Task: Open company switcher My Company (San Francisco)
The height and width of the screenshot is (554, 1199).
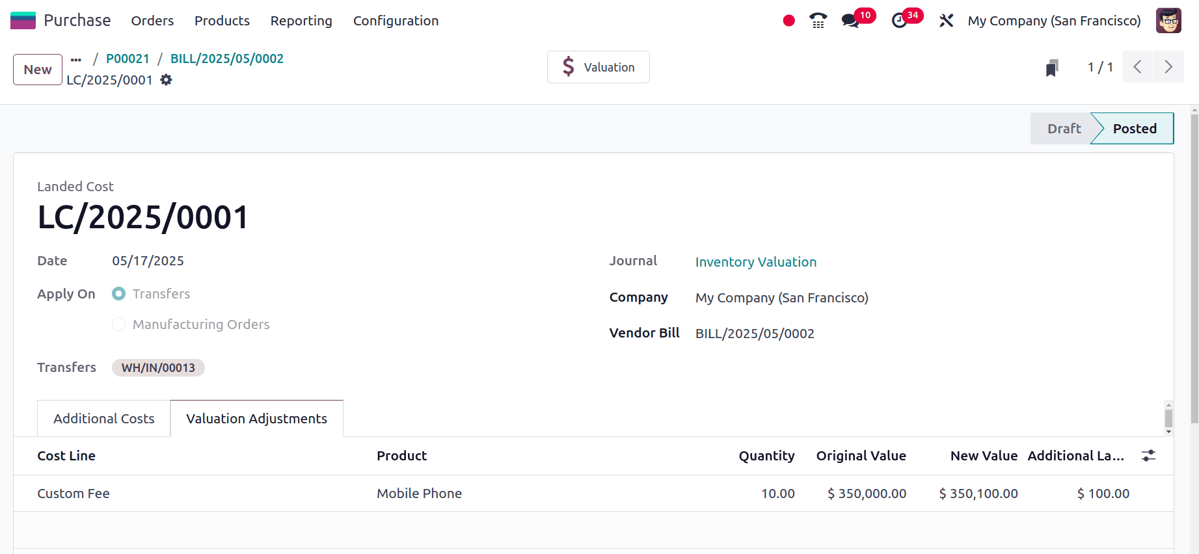Action: [x=1054, y=21]
